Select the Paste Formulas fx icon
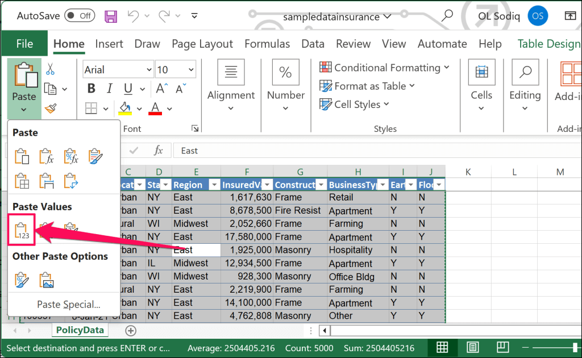 [x=46, y=156]
